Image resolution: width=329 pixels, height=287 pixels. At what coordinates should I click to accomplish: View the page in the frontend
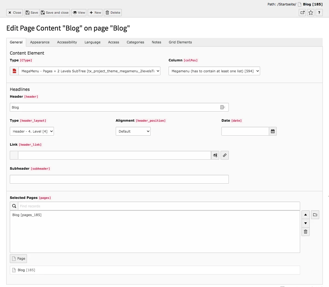(x=79, y=13)
